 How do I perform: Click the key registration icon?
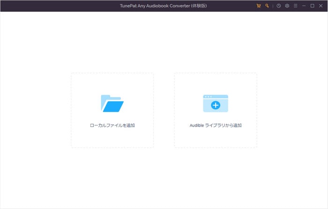tap(267, 6)
